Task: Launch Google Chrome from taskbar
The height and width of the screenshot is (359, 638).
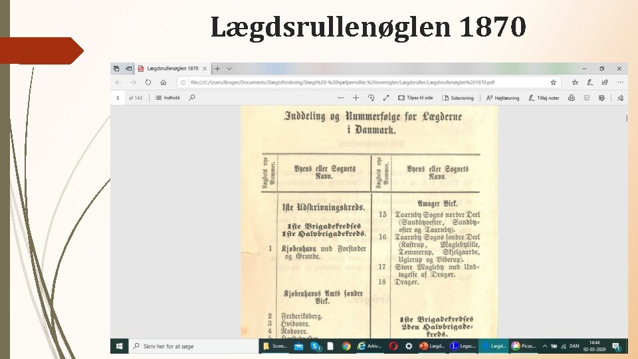Action: [x=346, y=346]
